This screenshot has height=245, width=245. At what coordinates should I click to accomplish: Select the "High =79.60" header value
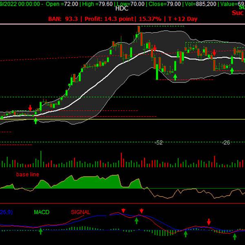(97, 4)
